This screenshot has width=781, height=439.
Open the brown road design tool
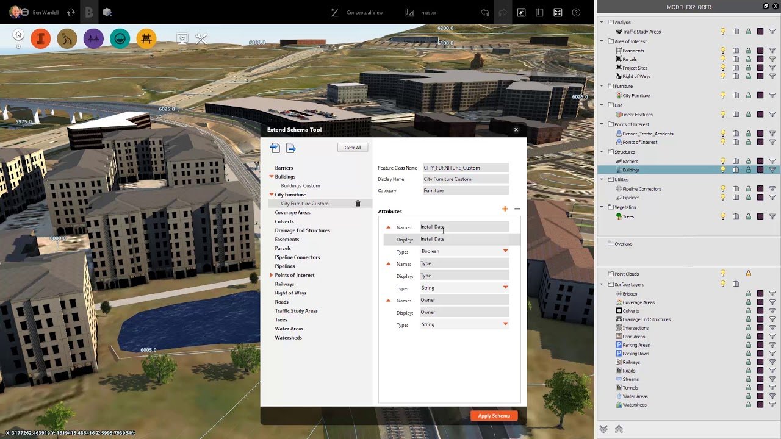coord(67,39)
